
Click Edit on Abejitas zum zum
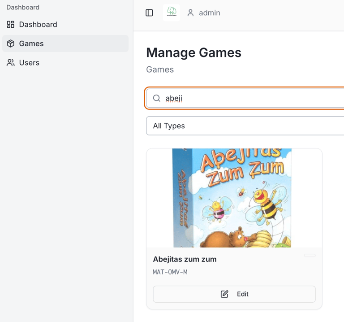pyautogui.click(x=234, y=294)
